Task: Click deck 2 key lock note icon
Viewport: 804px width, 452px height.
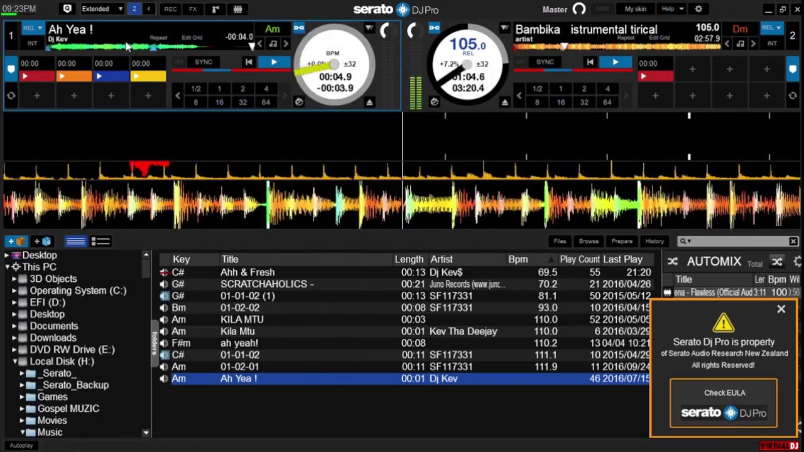Action: (x=740, y=44)
